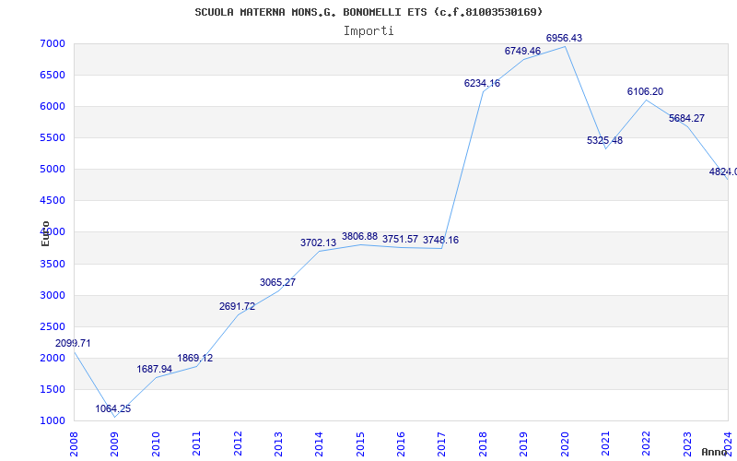This screenshot has height=461, width=737.
Task: Click the 2019 year label
Action: click(523, 444)
